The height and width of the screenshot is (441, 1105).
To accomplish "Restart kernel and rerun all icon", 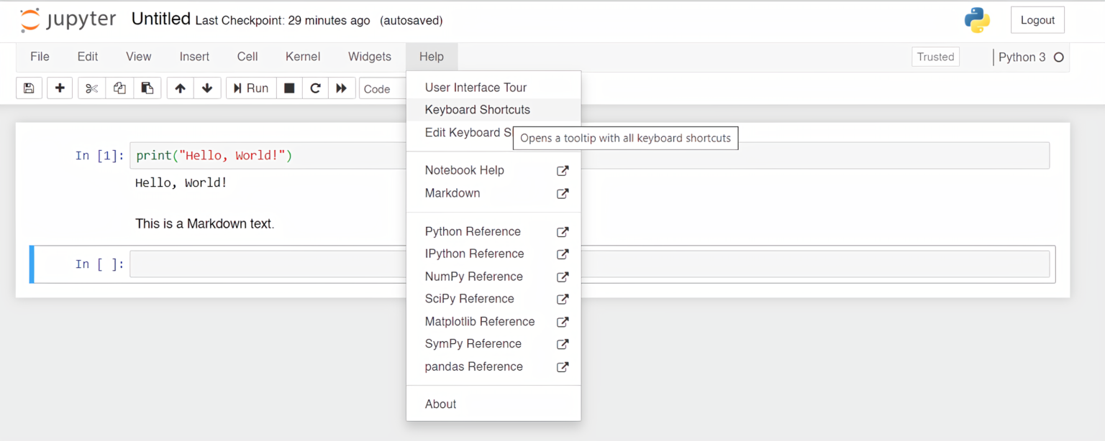I will (342, 88).
